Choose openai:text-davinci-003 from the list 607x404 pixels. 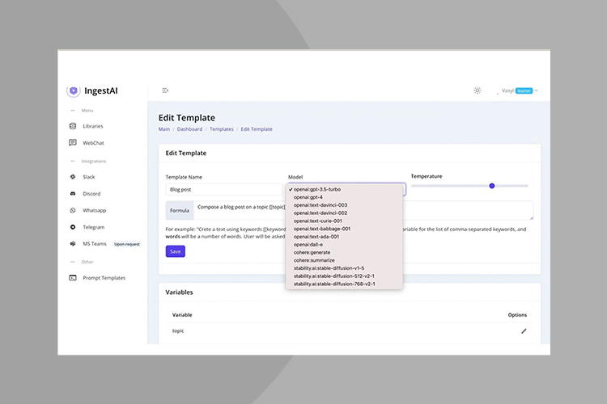[344, 205]
